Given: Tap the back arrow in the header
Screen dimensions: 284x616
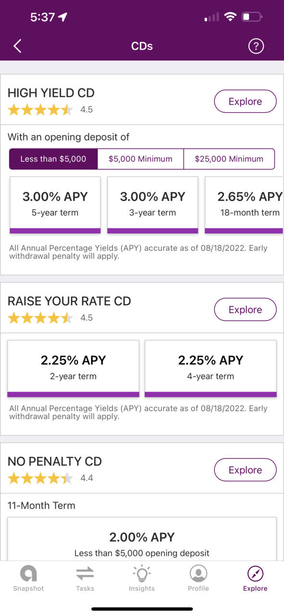Looking at the screenshot, I should pyautogui.click(x=18, y=46).
